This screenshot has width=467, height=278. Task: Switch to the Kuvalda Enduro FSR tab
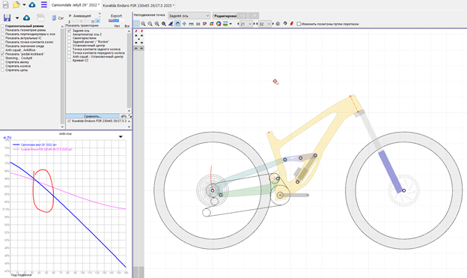coord(138,5)
